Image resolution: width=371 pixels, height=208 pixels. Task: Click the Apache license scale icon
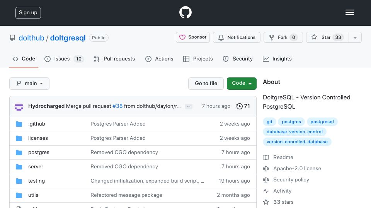266,168
